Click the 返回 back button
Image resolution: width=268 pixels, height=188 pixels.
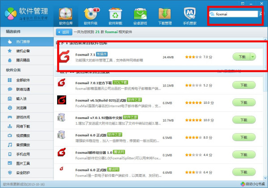tap(64, 32)
